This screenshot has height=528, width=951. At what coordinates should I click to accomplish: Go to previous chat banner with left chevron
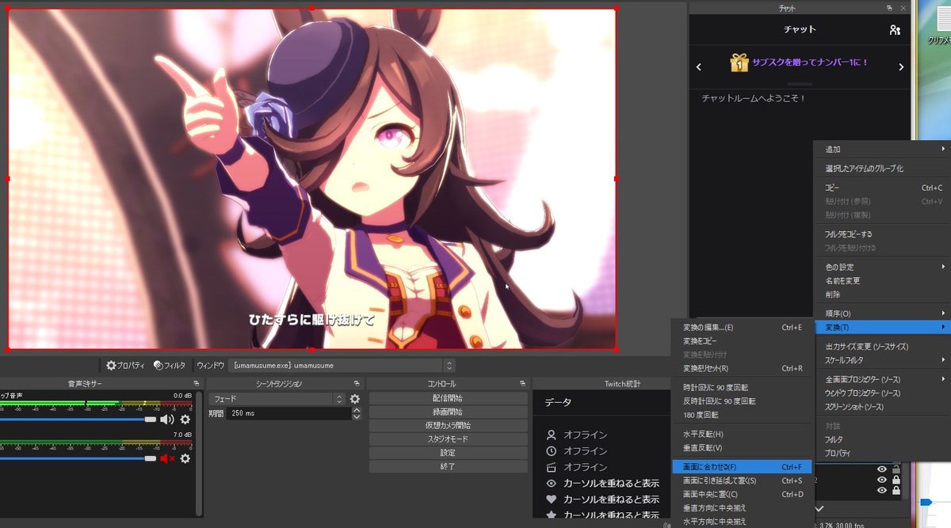coord(699,67)
